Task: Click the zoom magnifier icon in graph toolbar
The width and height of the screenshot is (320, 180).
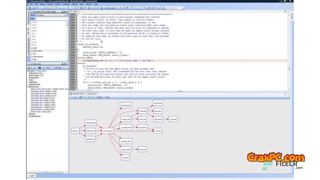Action: tap(89, 97)
